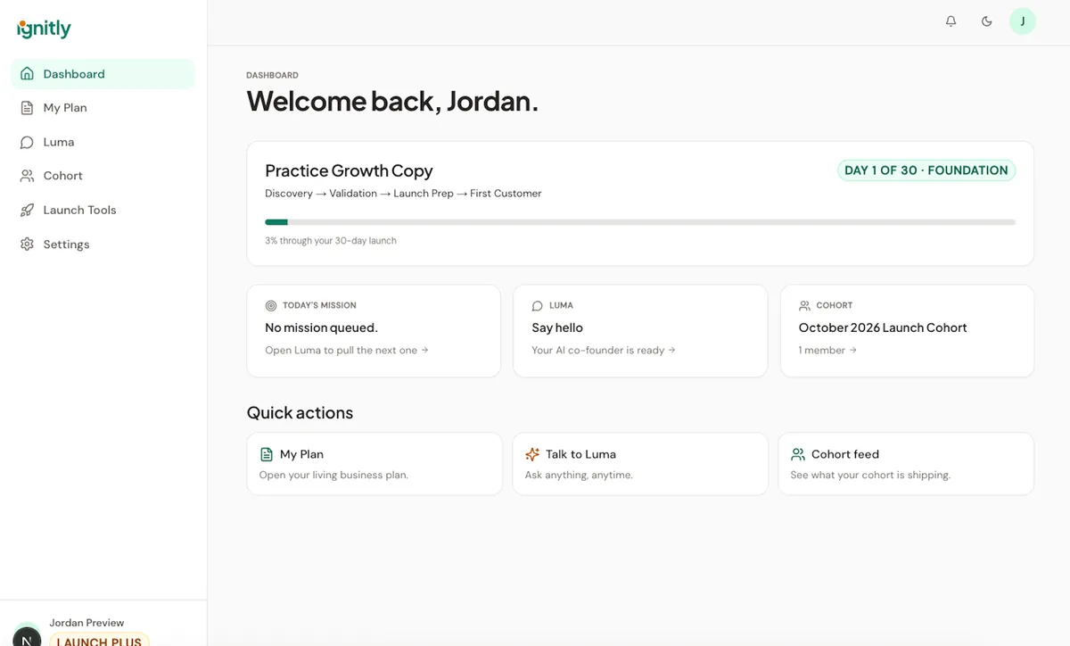
Task: Click the Launch Tools rocket icon
Action: pos(27,210)
